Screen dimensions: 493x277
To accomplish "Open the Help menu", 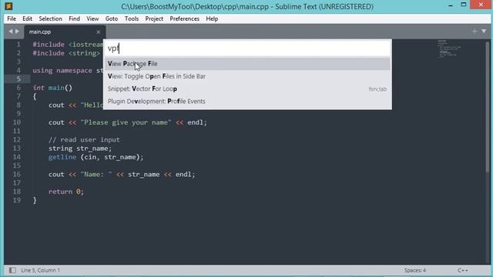I will (212, 18).
